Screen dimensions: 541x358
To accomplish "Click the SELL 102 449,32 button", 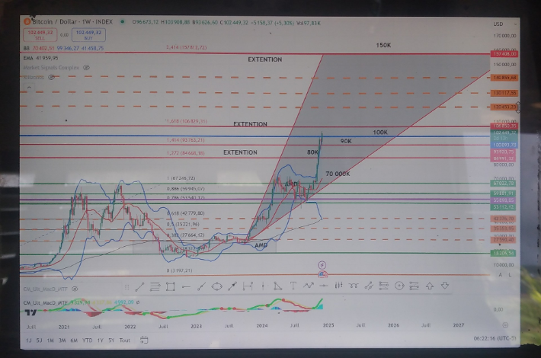I will click(x=40, y=35).
